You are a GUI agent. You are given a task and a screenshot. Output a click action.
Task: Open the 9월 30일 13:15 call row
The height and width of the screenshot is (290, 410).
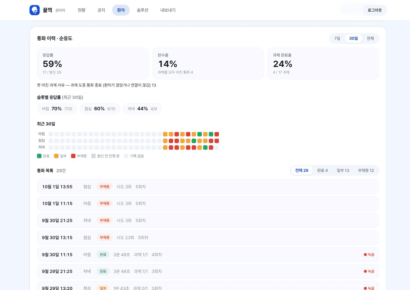208,238
